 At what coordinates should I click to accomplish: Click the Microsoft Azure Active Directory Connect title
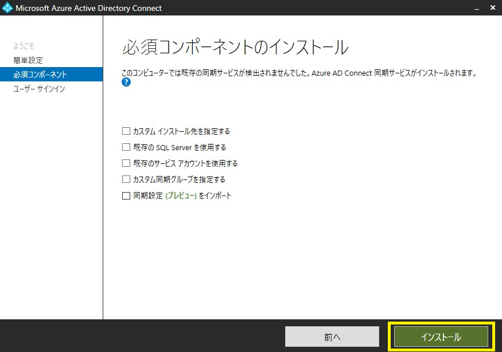89,9
